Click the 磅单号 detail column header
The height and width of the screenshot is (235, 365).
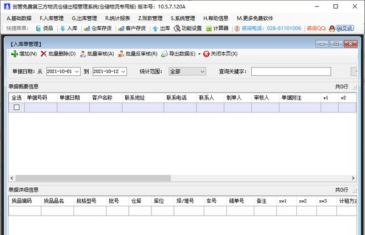(240, 201)
